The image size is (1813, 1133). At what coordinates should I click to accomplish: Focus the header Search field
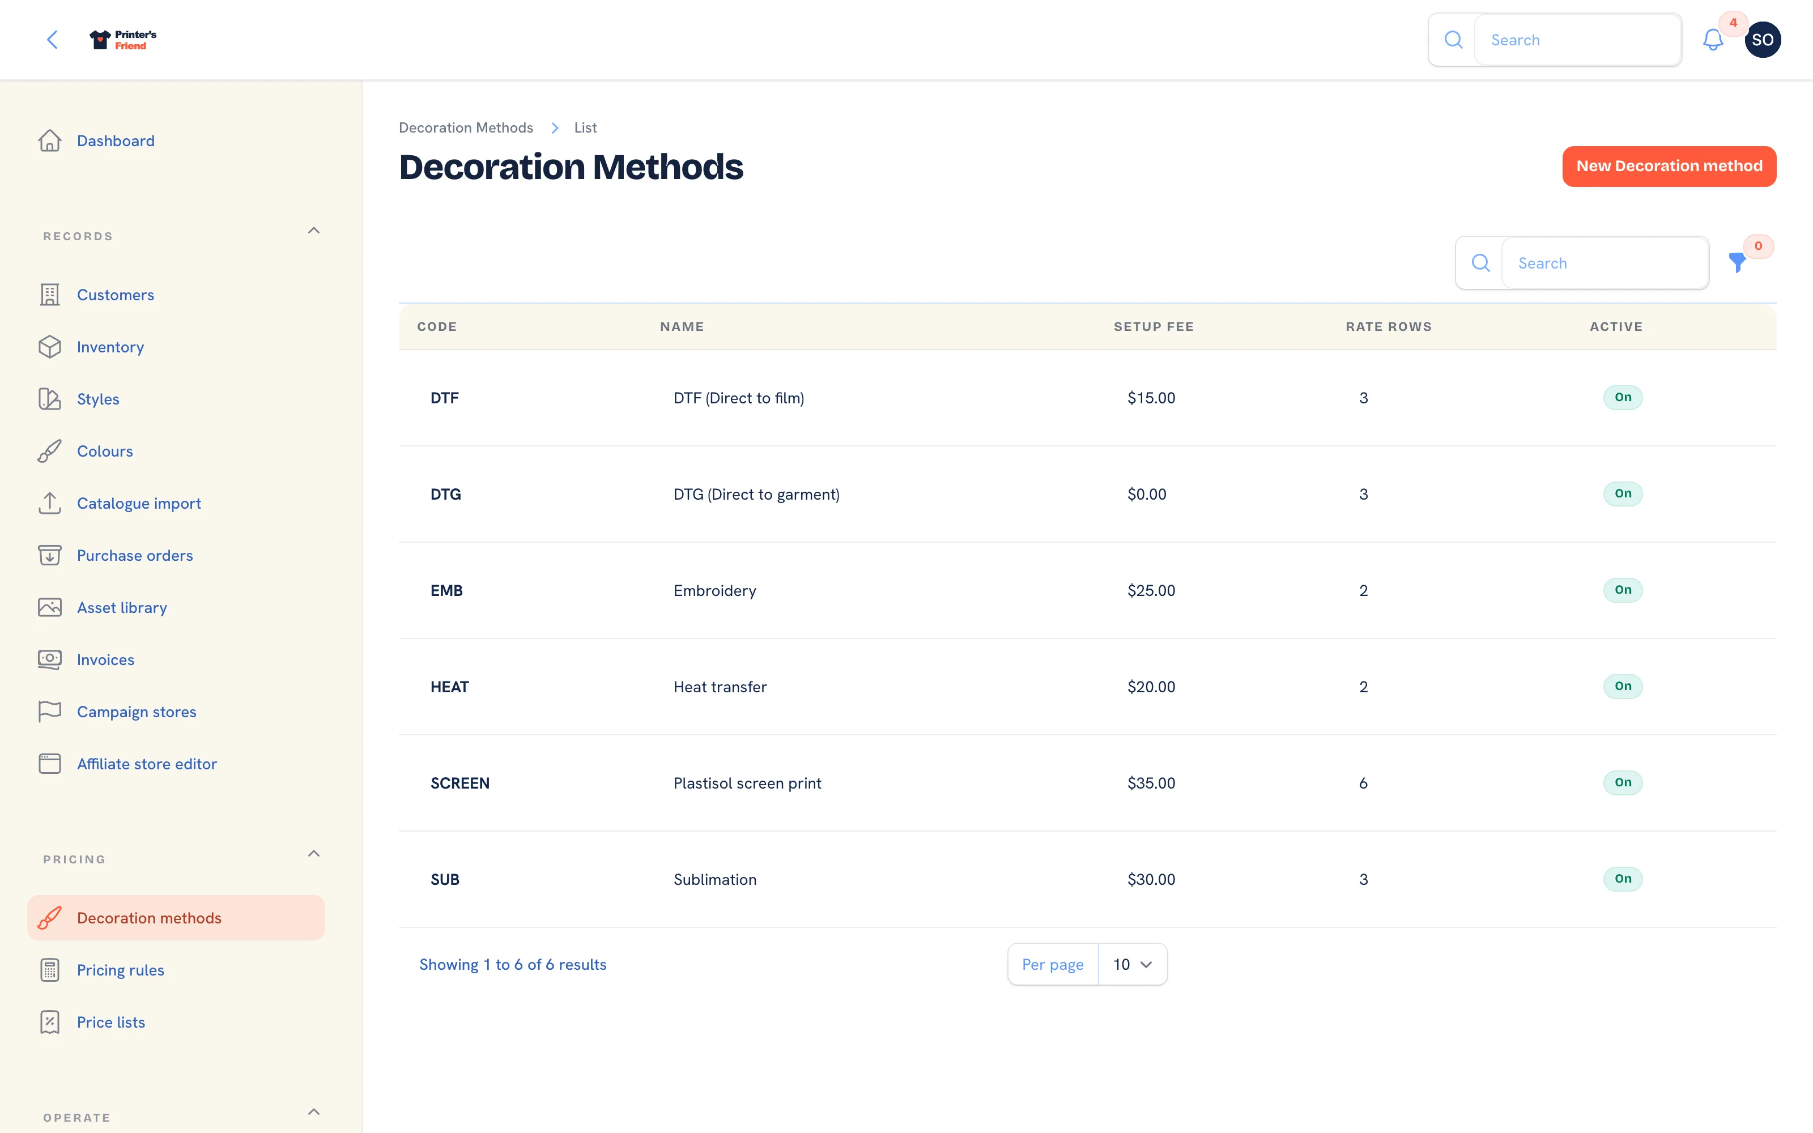1578,40
